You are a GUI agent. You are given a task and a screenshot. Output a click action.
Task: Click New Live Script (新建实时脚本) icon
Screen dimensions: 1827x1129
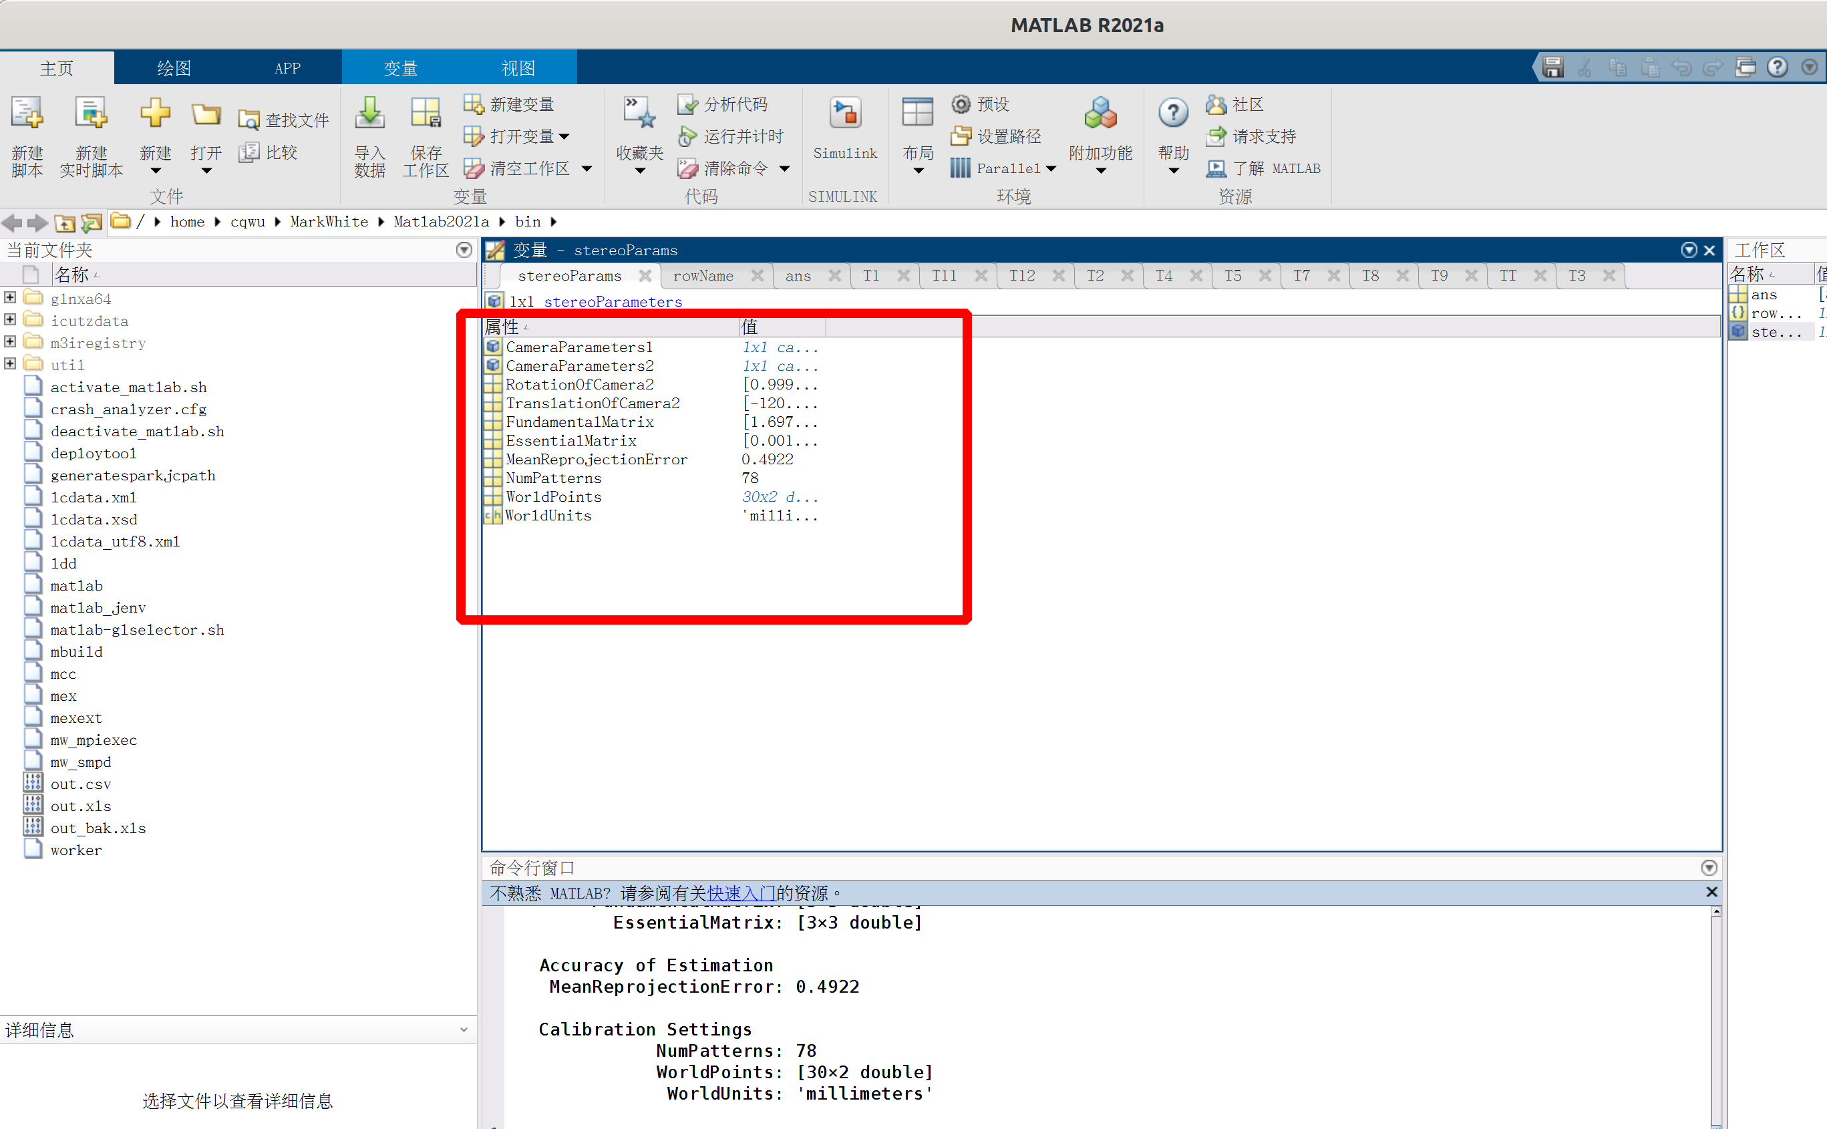pyautogui.click(x=90, y=114)
